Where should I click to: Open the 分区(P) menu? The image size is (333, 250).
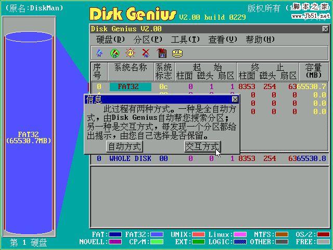[148, 39]
